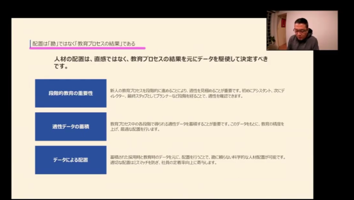
Task: Click bold heading line starting 人材の配置は
Action: (x=161, y=59)
